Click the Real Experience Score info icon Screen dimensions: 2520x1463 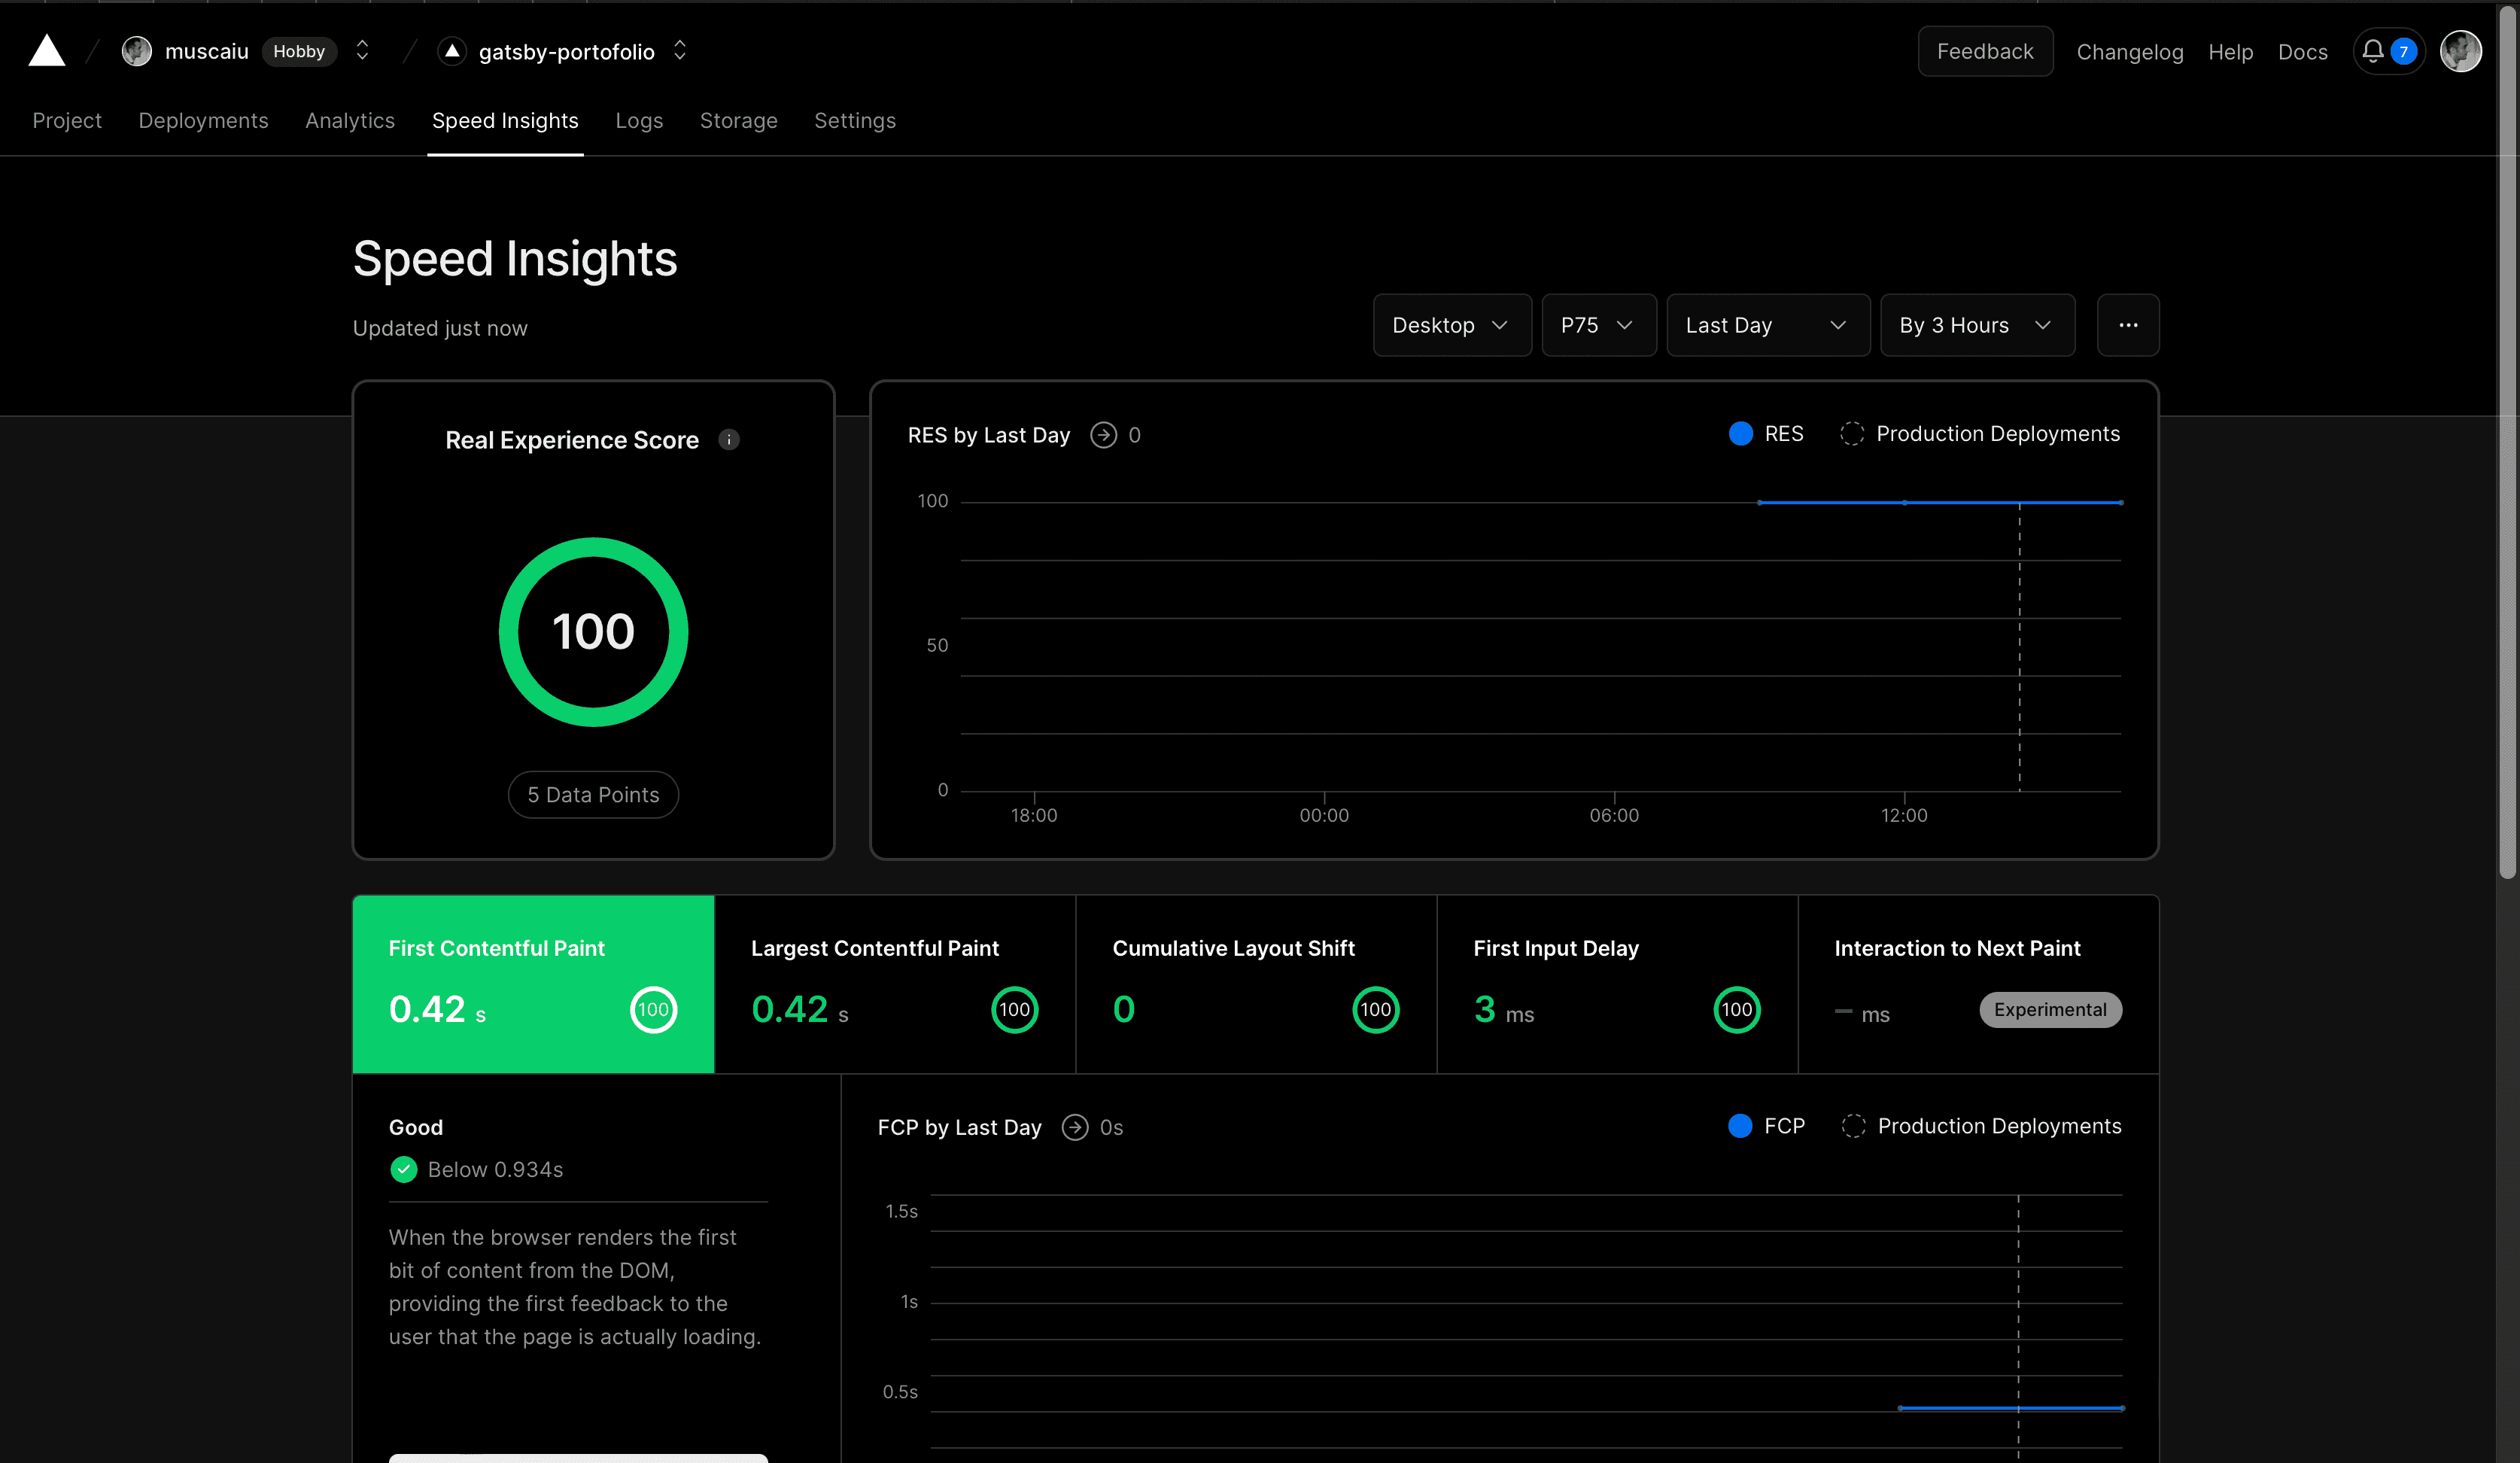click(729, 440)
